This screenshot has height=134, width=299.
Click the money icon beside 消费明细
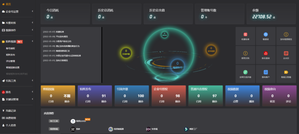point(3,118)
